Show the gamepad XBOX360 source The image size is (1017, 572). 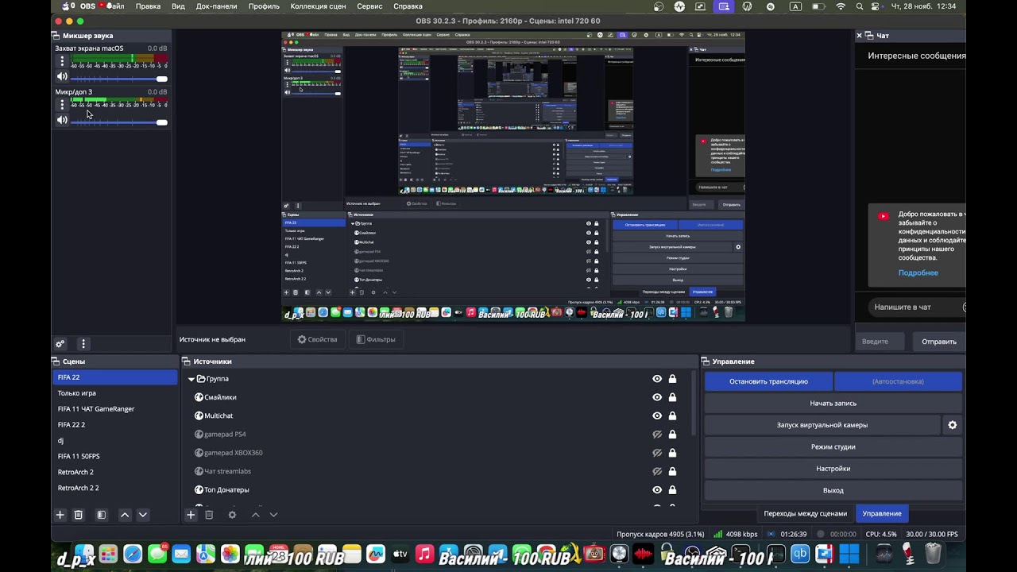[x=657, y=453]
